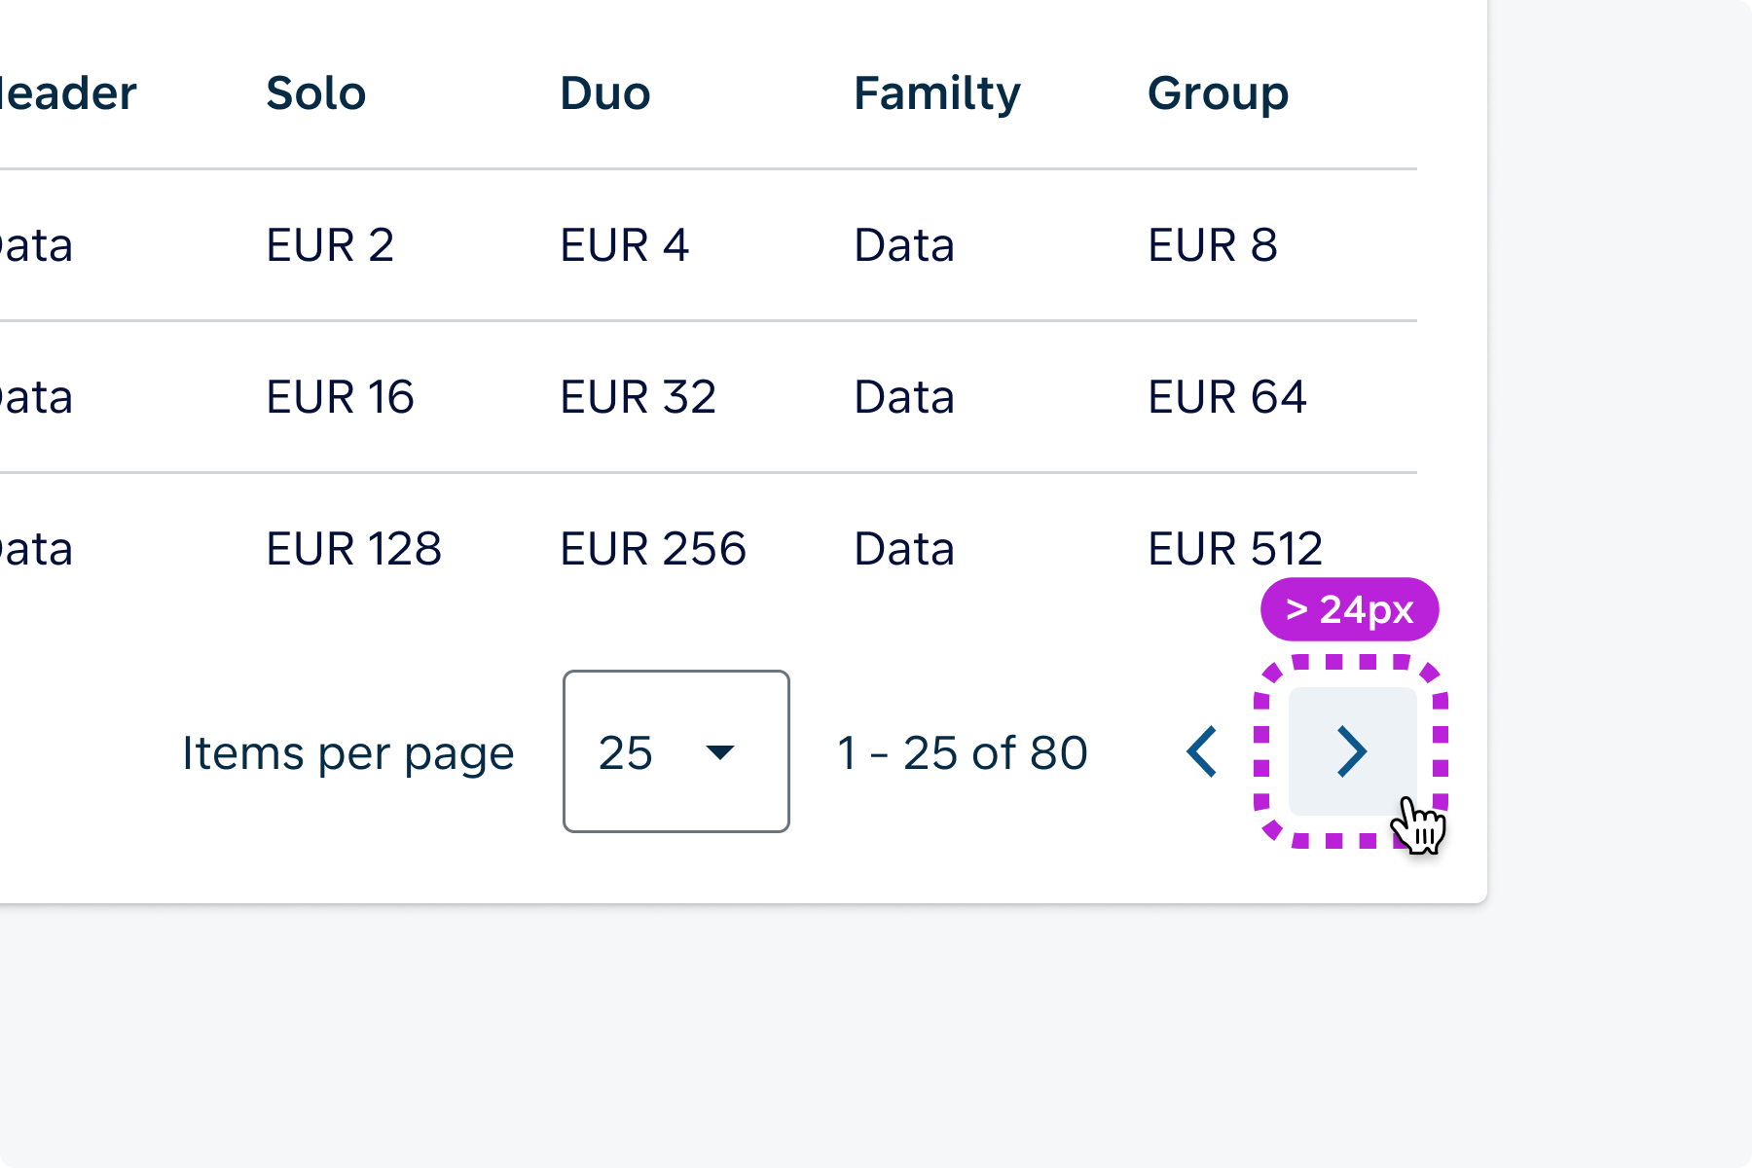The width and height of the screenshot is (1752, 1168).
Task: Click the dropdown arrow next to 25
Action: coord(720,751)
